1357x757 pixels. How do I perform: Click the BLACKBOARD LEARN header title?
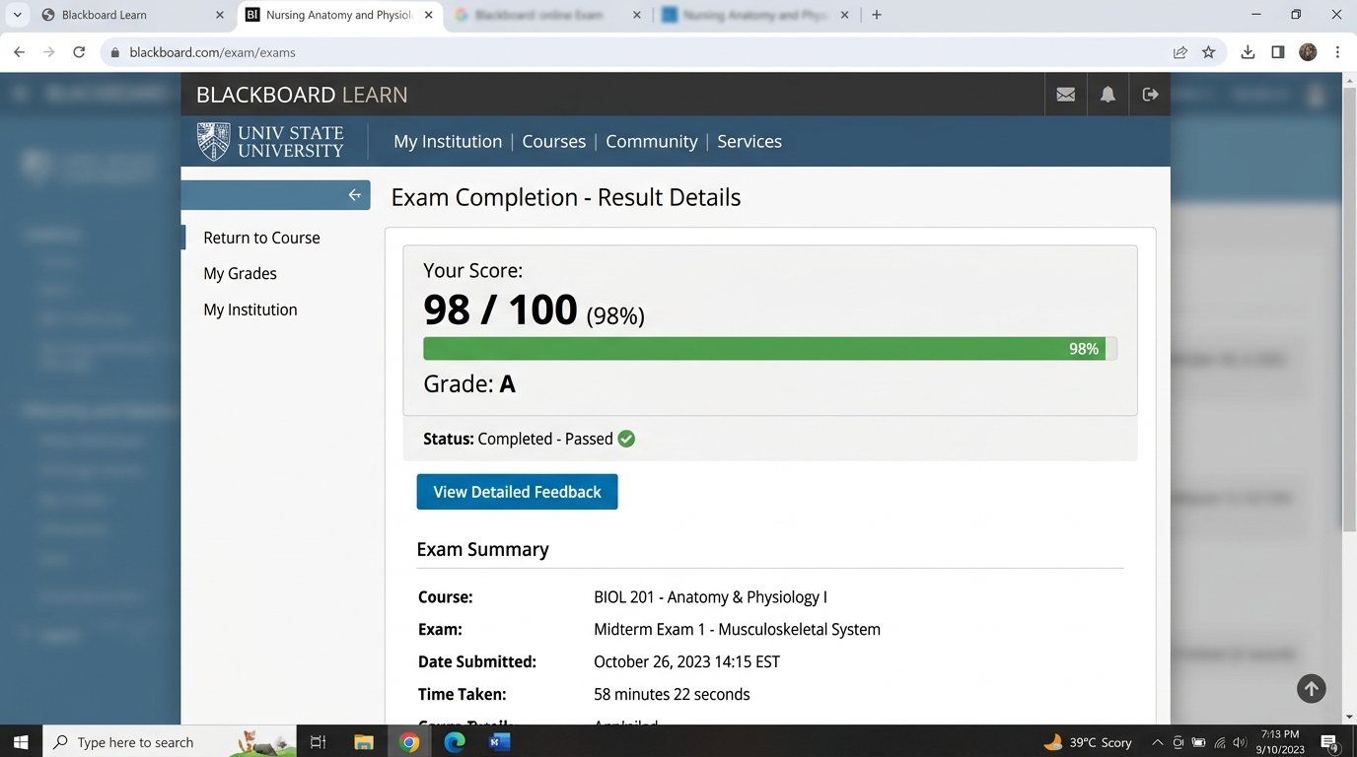(x=302, y=95)
